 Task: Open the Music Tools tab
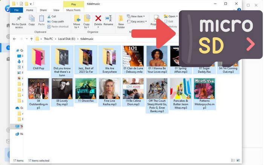[74, 10]
